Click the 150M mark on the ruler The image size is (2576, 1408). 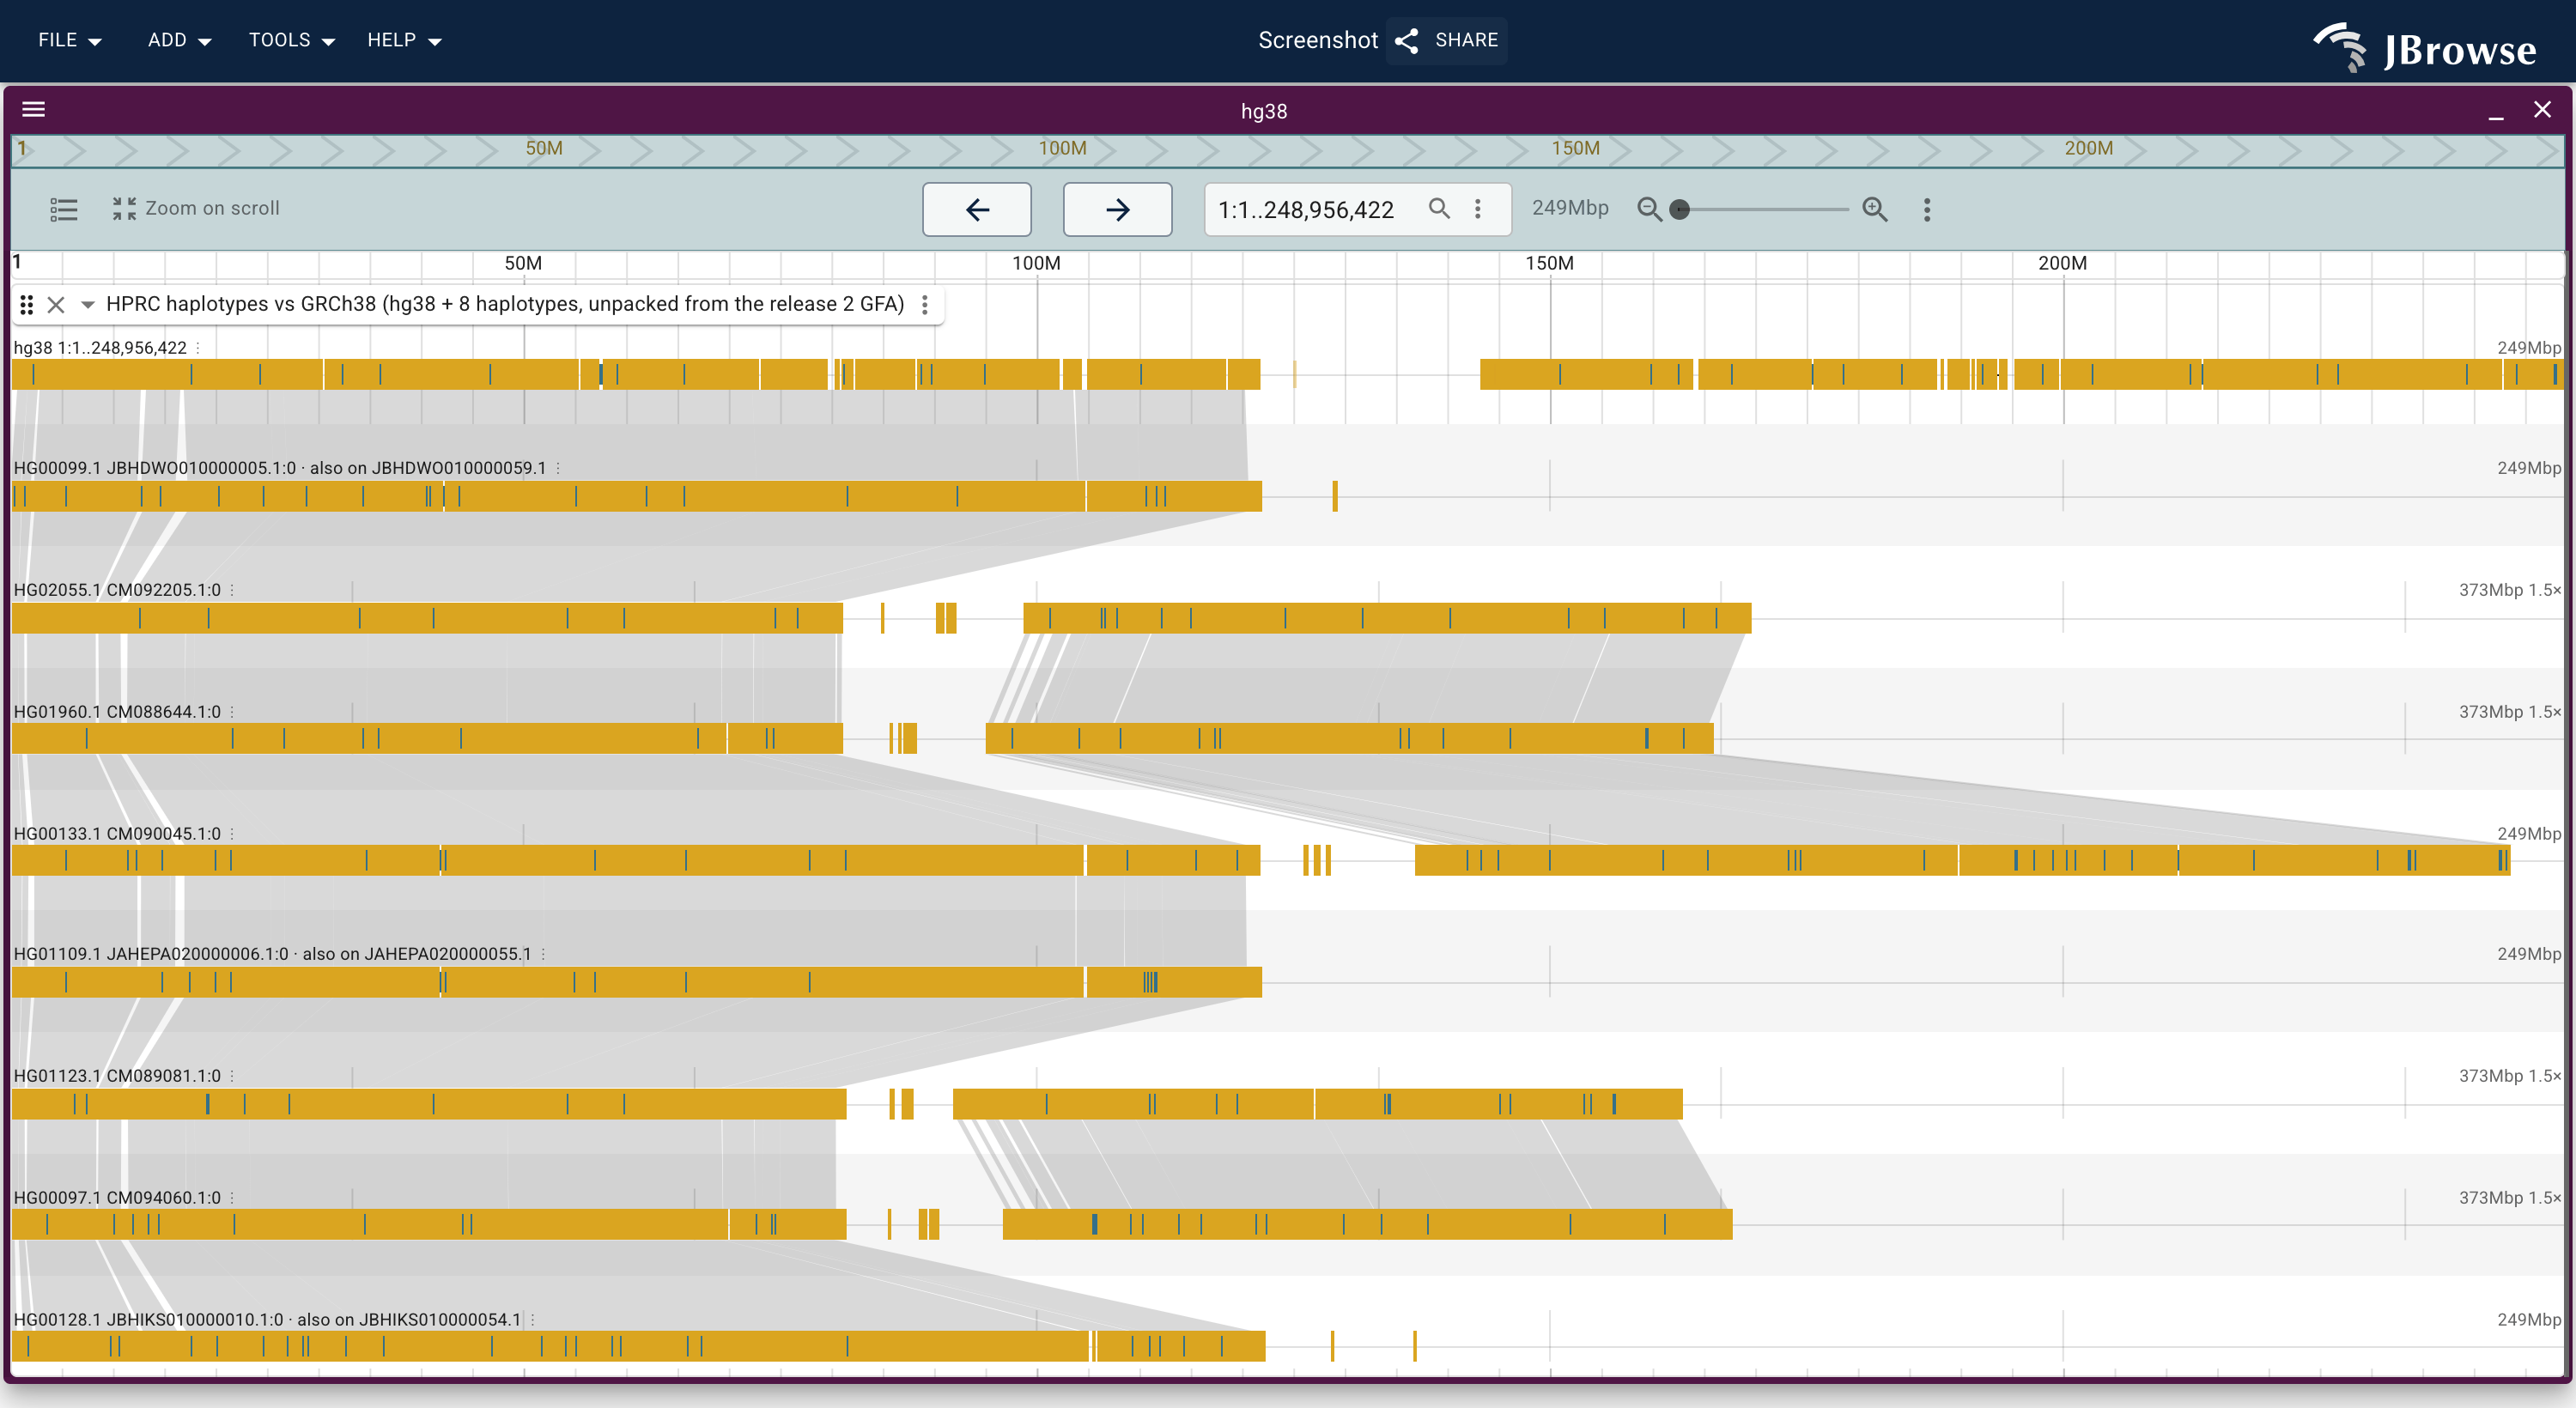[x=1549, y=263]
